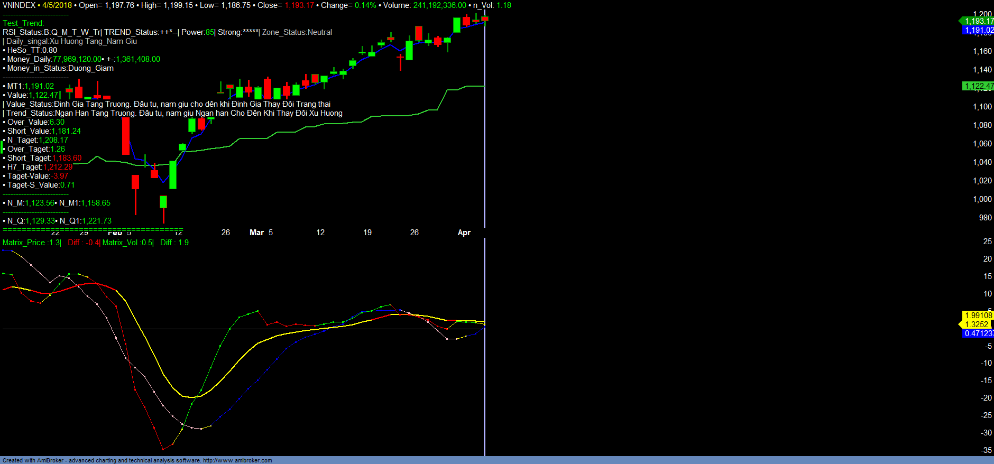Click the Money_Daily value 77,969,120.00
Viewport: 994px width, 464px height.
(x=77, y=59)
